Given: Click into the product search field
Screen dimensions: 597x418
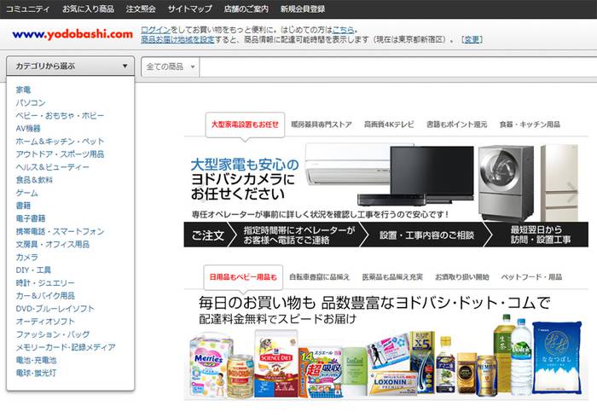Looking at the screenshot, I should click(x=398, y=67).
